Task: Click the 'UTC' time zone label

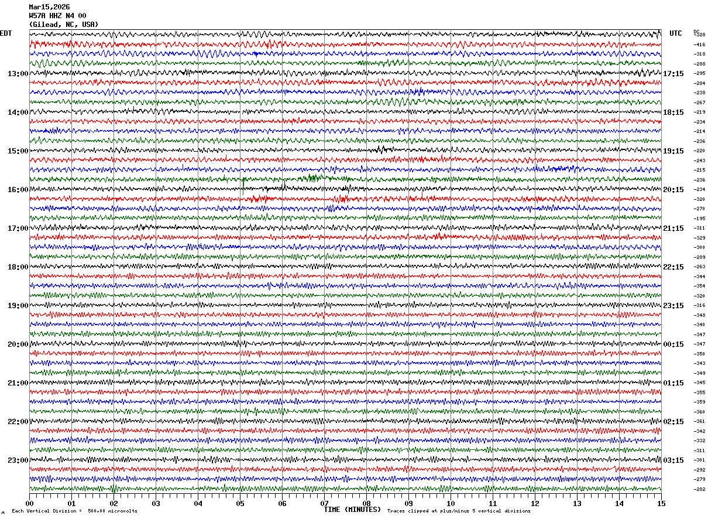Action: coord(676,33)
